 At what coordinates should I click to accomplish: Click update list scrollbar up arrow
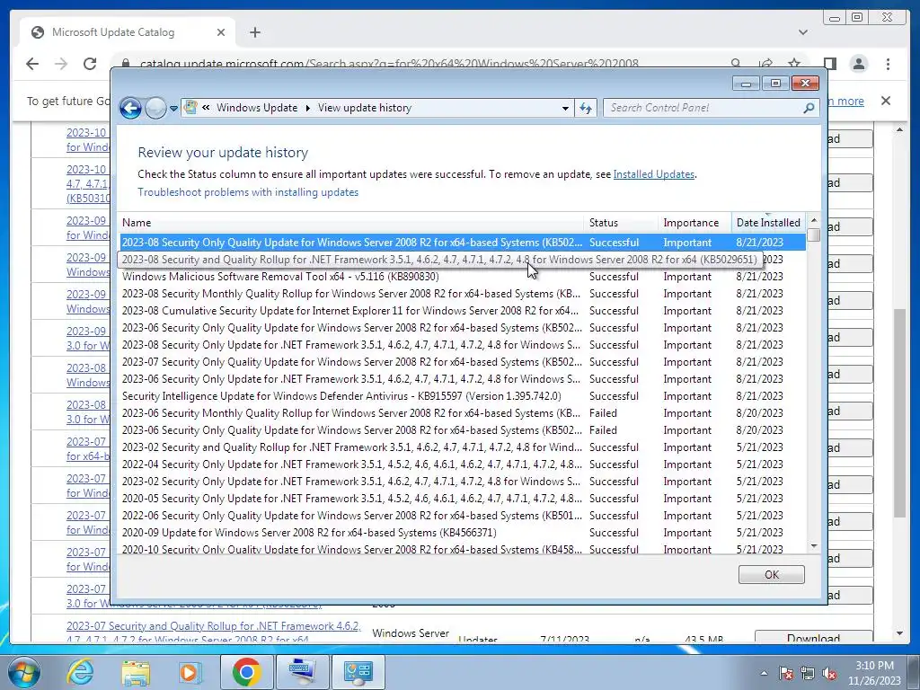tap(813, 221)
